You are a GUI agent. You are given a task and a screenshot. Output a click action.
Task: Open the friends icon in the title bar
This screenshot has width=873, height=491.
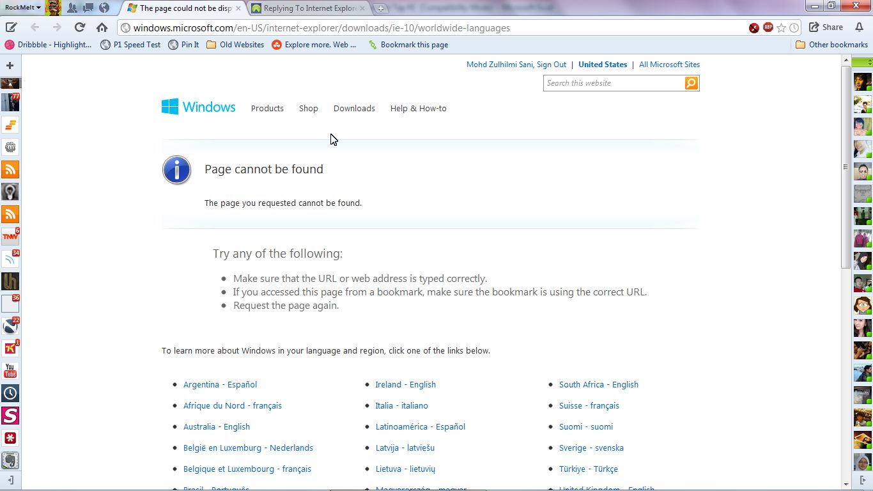[72, 8]
